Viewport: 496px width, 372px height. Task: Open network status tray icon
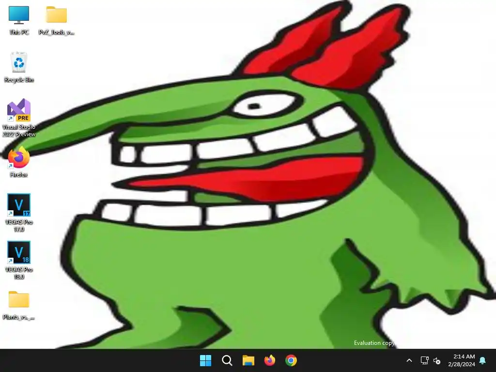pos(424,360)
